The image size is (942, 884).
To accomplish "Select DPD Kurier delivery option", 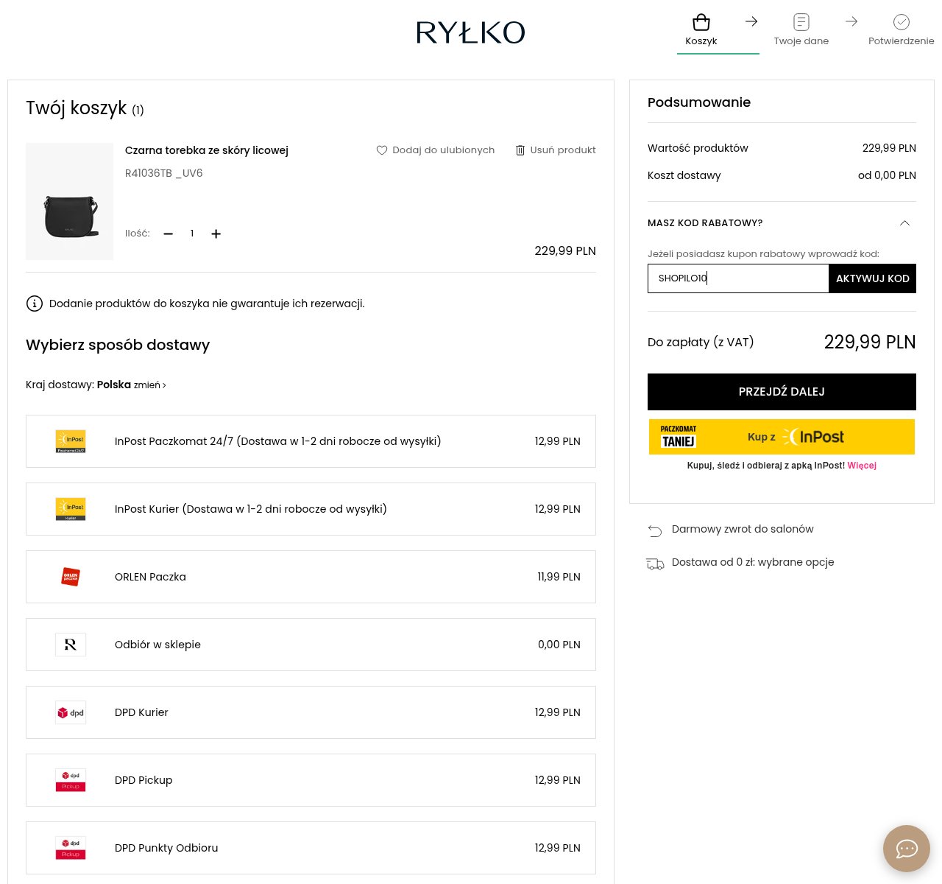I will [311, 712].
